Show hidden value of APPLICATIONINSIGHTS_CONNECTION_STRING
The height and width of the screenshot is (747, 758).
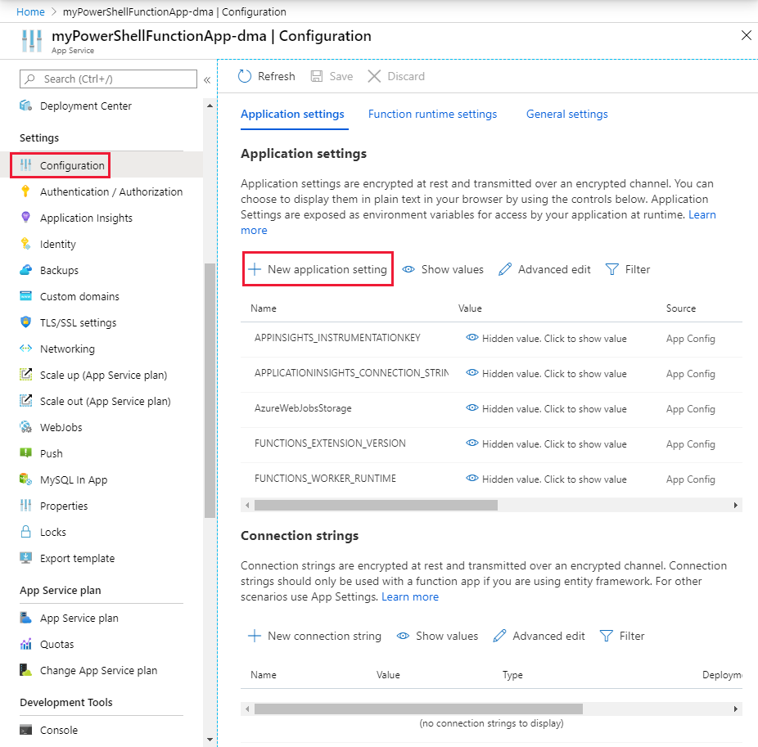coord(546,373)
